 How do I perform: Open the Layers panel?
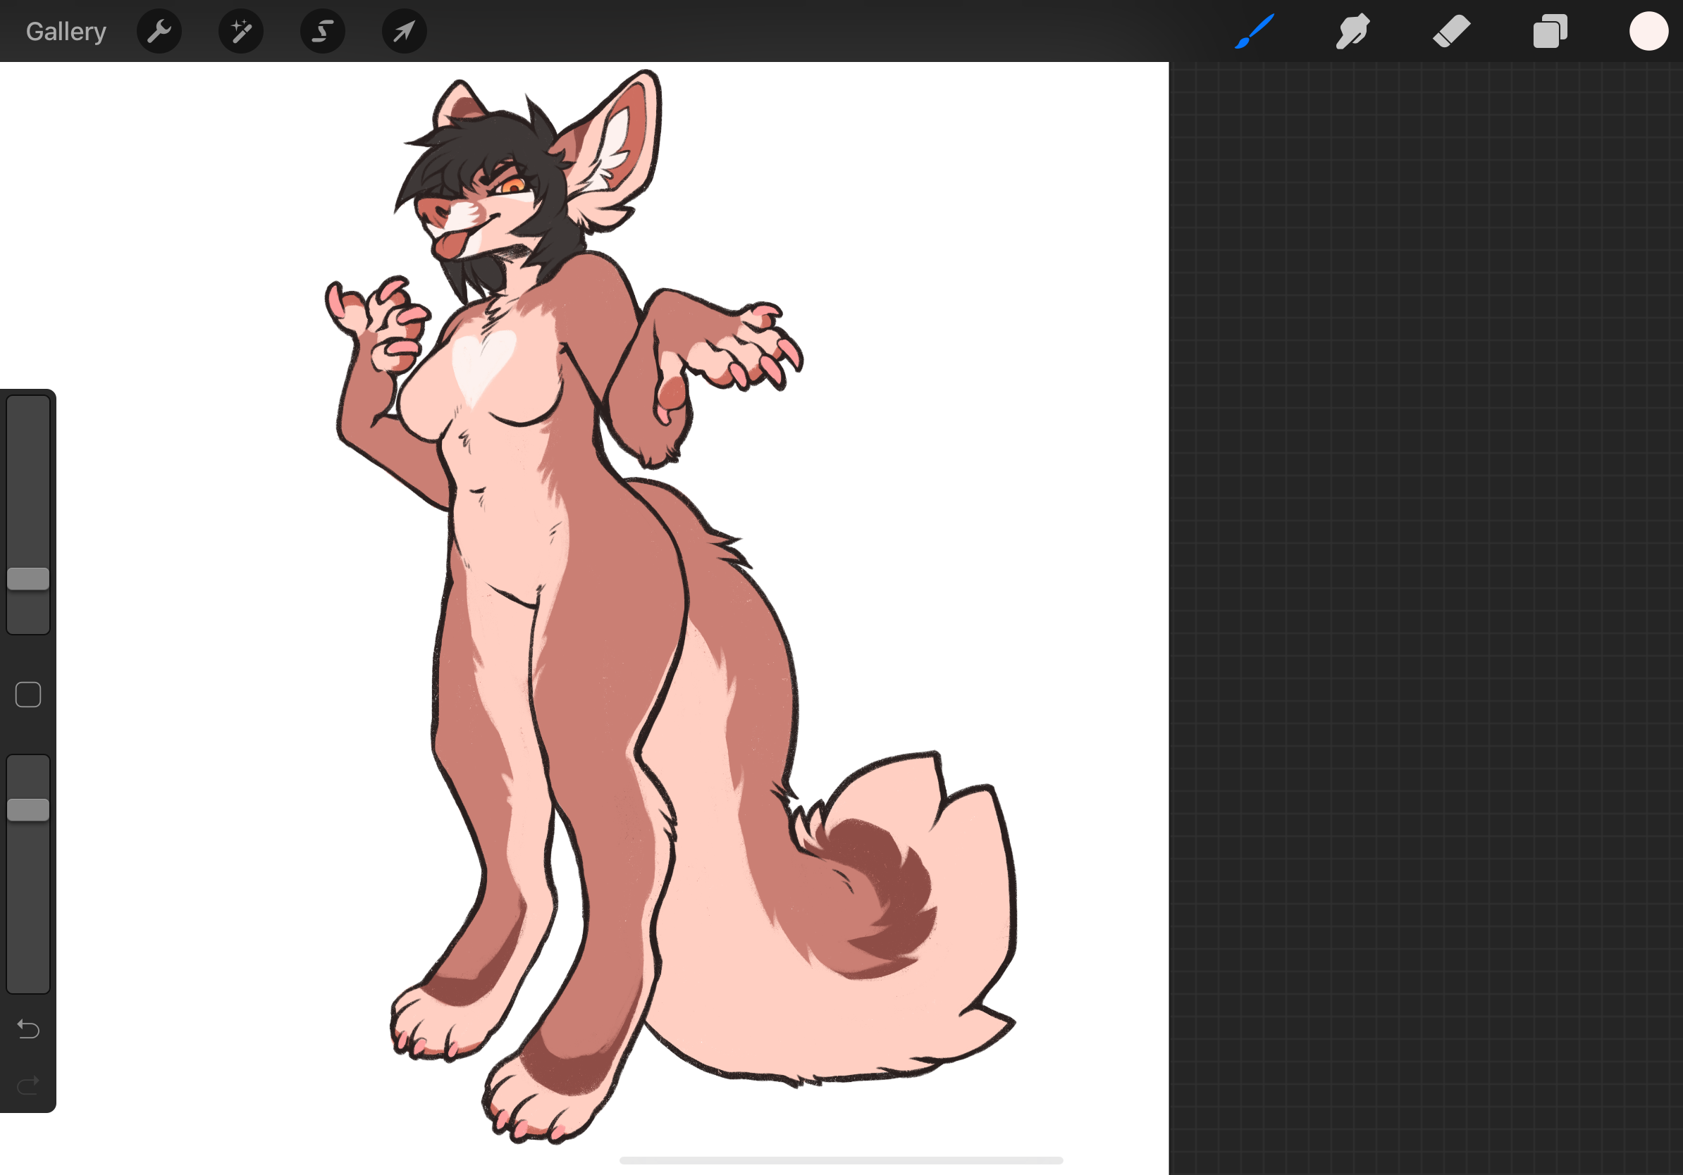point(1551,32)
